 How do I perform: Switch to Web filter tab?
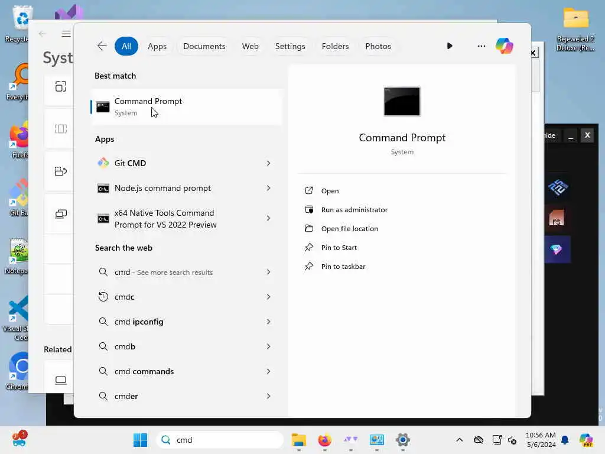coord(250,46)
